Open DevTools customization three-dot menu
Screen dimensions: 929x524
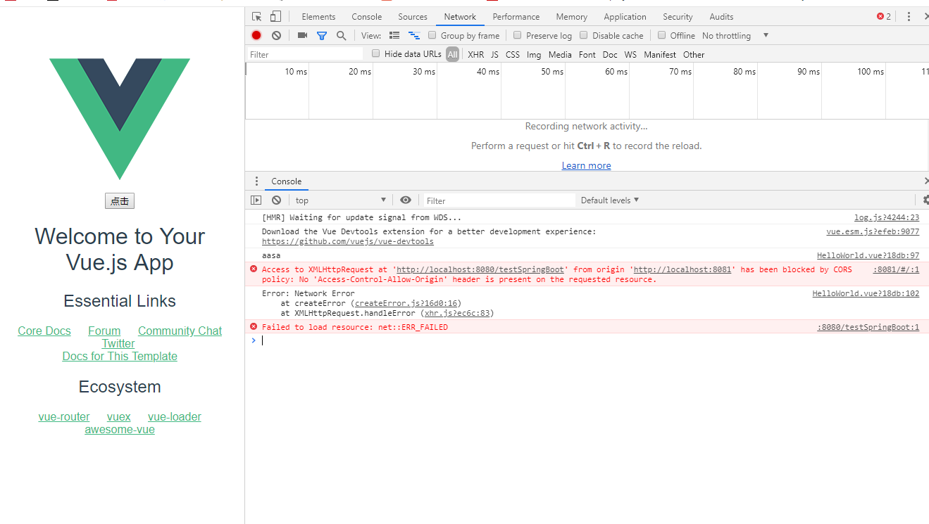tap(909, 15)
